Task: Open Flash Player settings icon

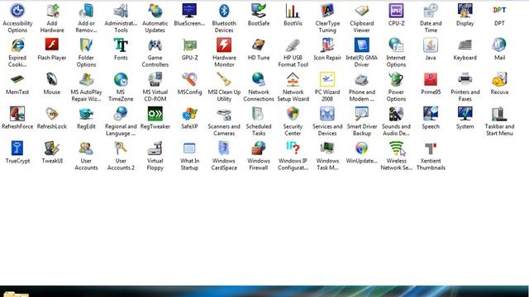Action: [x=52, y=45]
